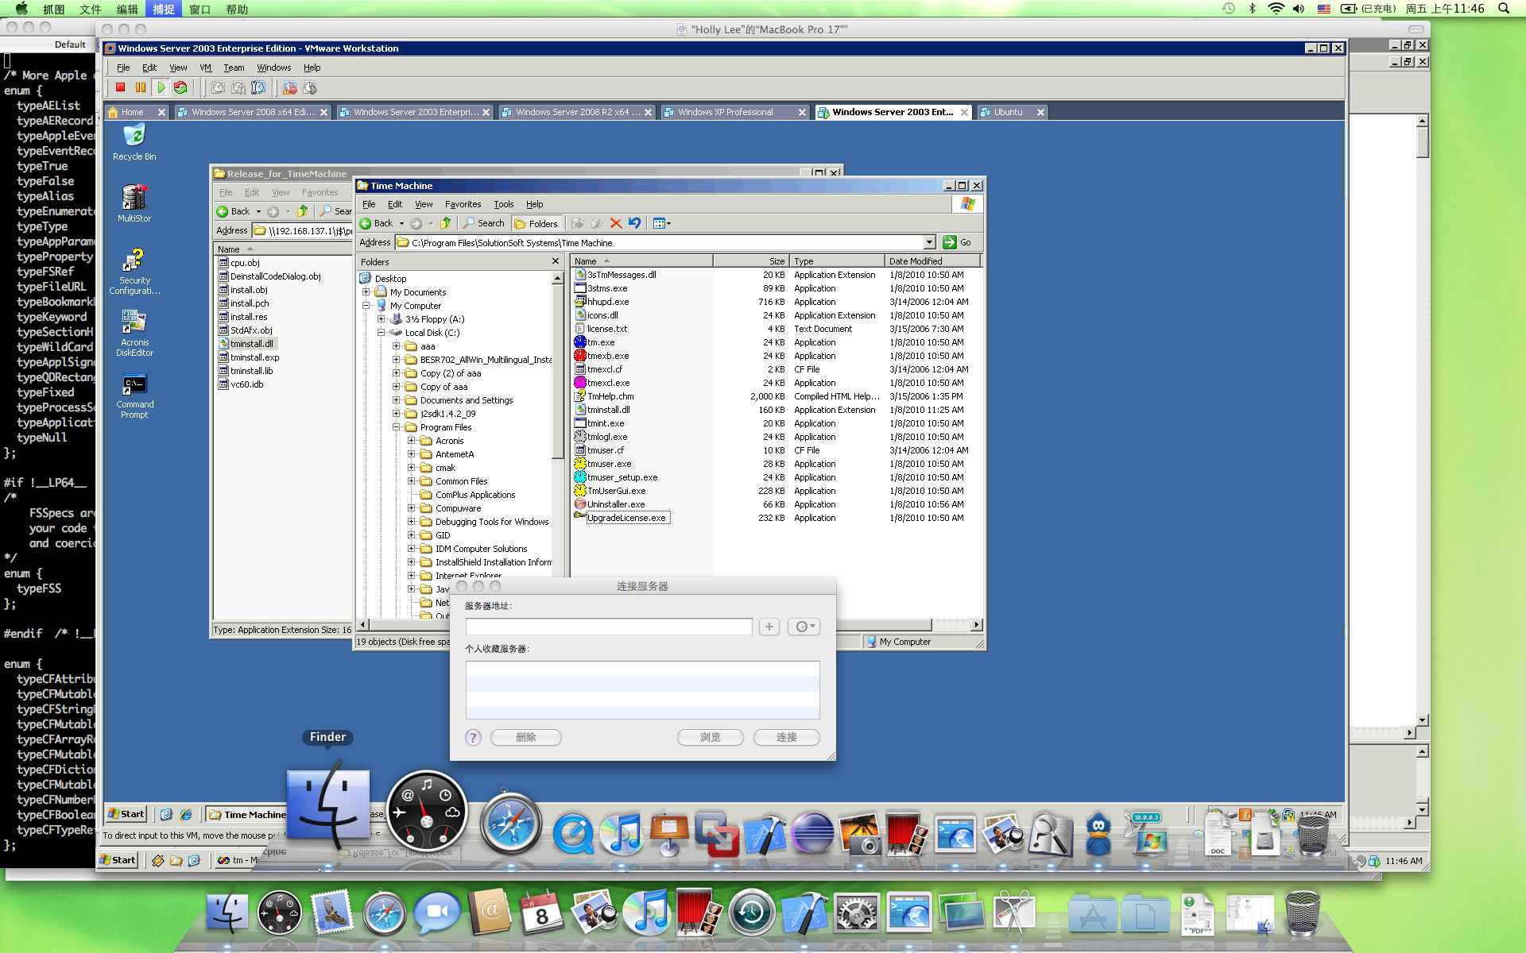Image resolution: width=1526 pixels, height=953 pixels.
Task: Expand the 3½ Floppy (A:) node
Action: point(381,319)
